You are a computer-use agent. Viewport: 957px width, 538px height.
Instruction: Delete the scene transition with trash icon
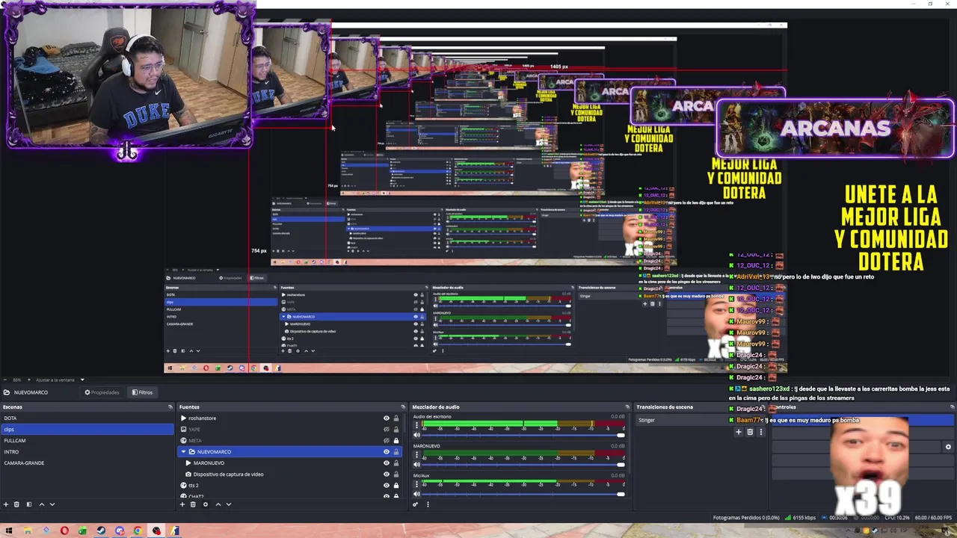750,432
